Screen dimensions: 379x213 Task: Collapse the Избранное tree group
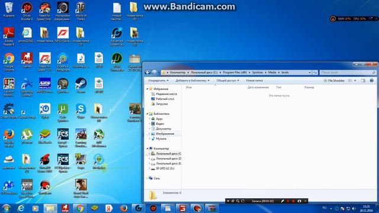tap(147, 89)
